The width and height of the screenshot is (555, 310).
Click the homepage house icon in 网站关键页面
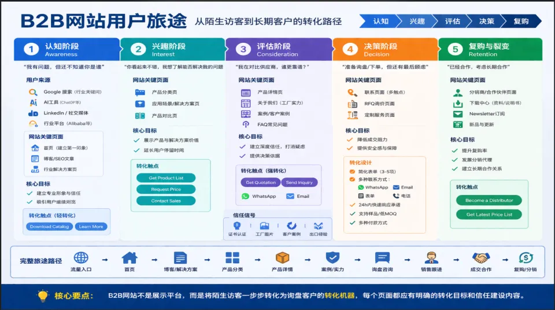[x=35, y=147]
